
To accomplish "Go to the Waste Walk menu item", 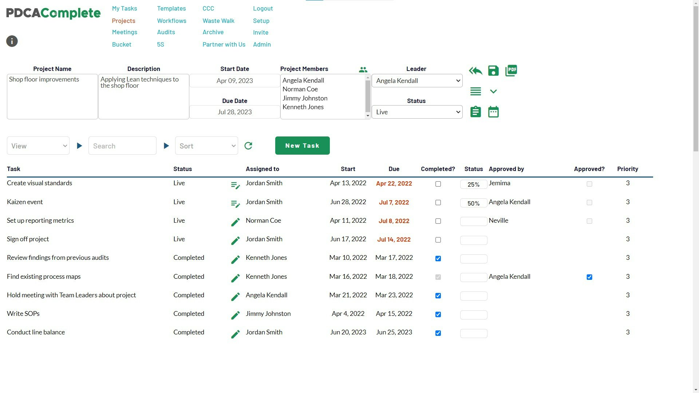I will (218, 21).
